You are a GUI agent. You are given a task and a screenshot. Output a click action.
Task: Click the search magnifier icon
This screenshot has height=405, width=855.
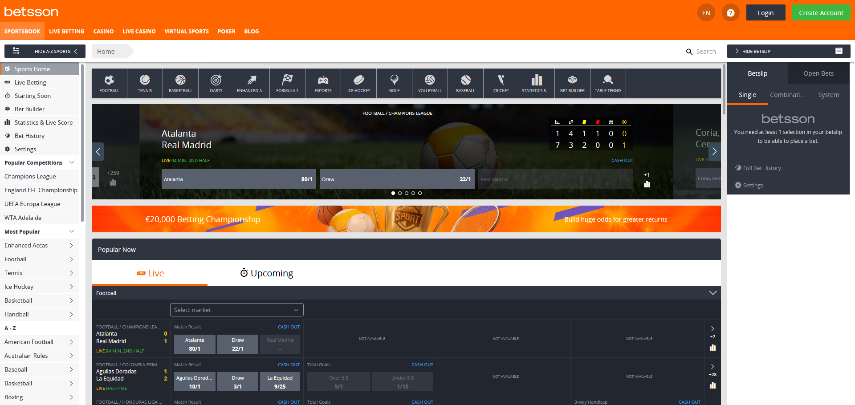[689, 52]
